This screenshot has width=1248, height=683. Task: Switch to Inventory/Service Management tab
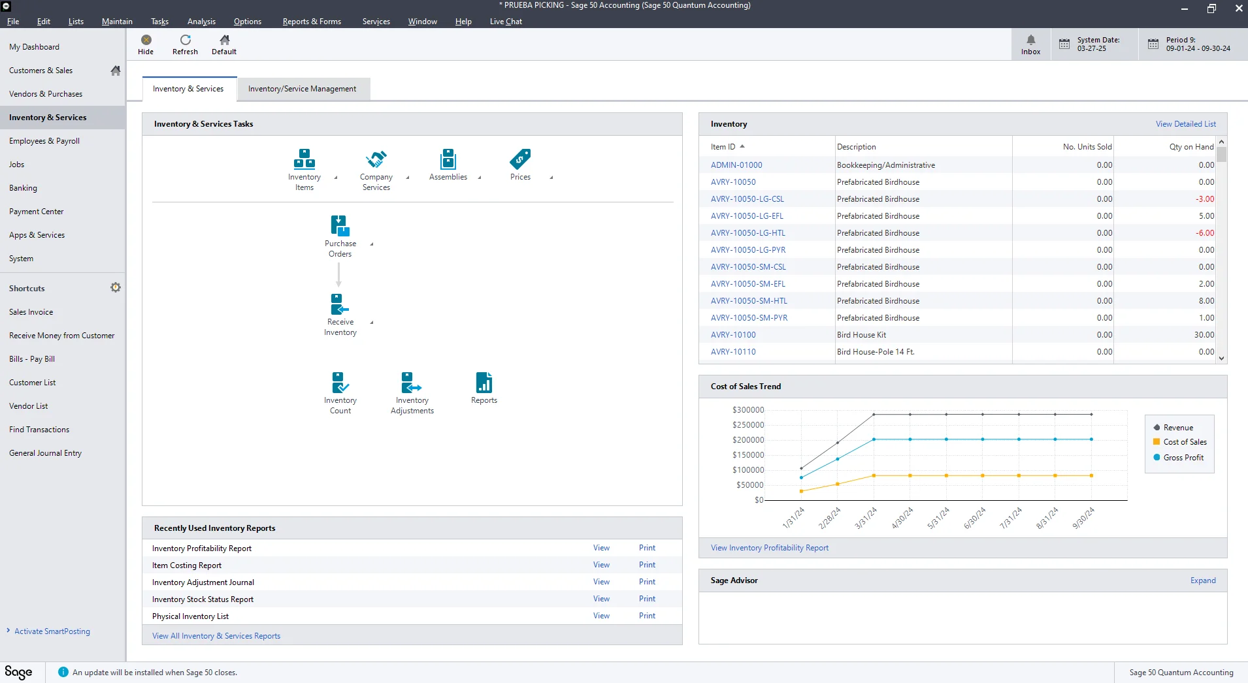pos(302,89)
